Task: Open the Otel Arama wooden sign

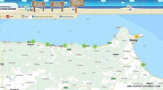Action: [57, 4]
